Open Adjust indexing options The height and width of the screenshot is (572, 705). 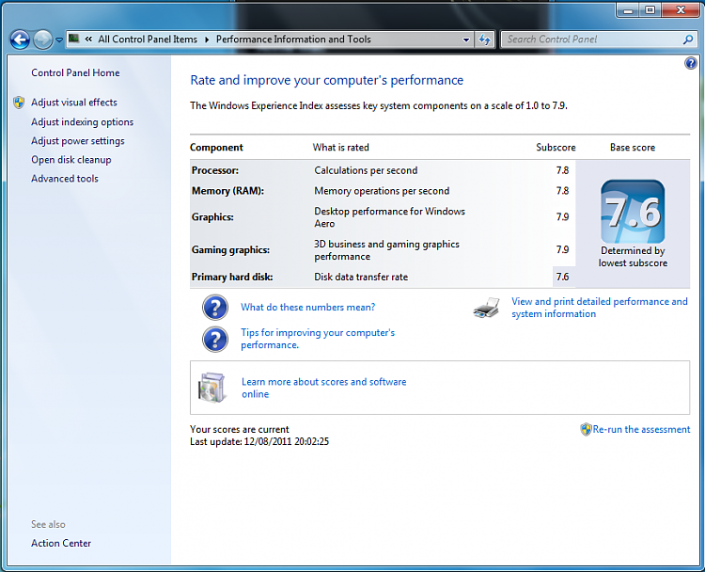tap(83, 122)
